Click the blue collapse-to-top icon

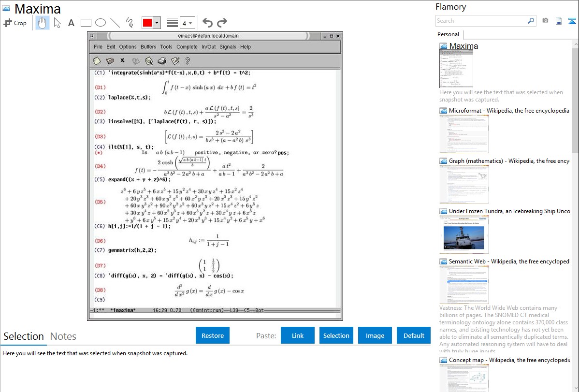[572, 21]
